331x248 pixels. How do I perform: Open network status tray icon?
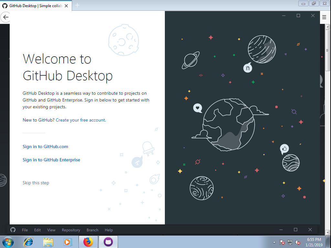(x=290, y=242)
